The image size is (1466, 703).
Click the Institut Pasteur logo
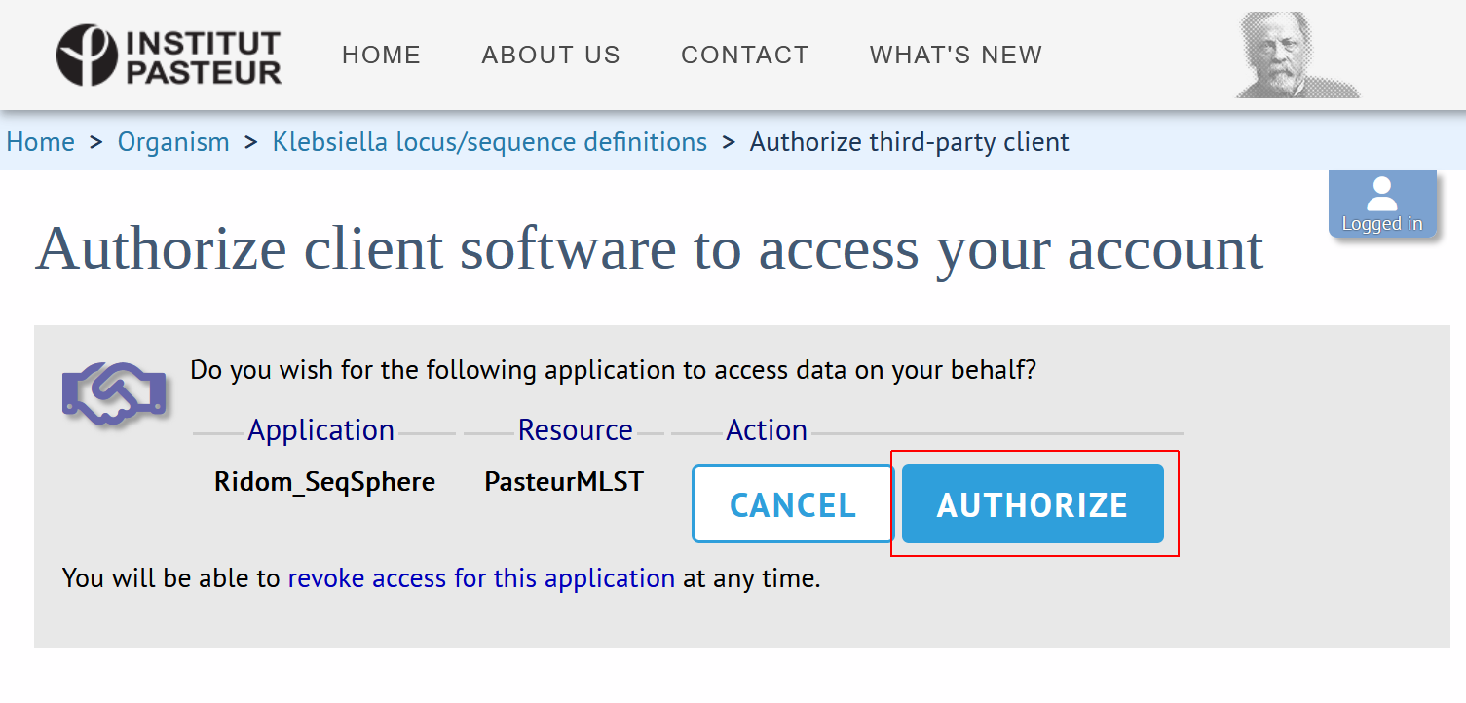tap(169, 55)
